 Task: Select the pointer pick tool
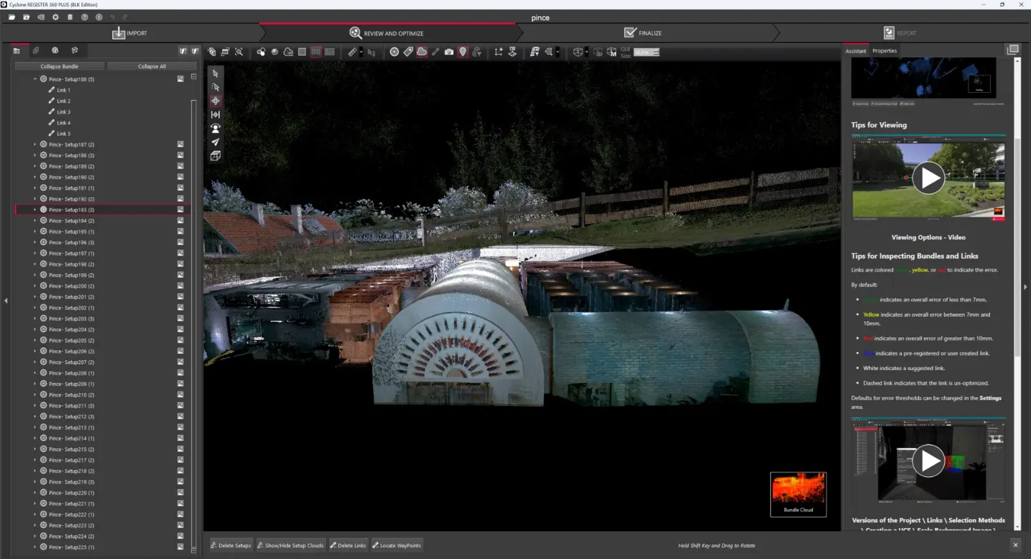coord(215,74)
